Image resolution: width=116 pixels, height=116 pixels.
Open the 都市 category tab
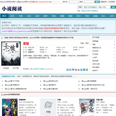click(45, 16)
